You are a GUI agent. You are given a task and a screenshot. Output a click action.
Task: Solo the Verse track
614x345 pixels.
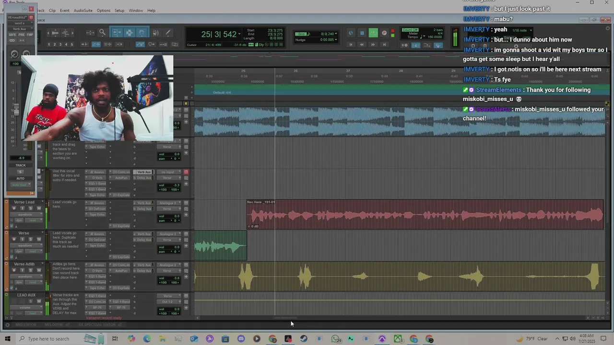(31, 239)
